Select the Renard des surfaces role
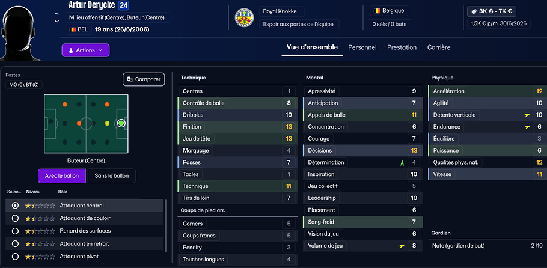This screenshot has height=268, width=547. point(15,231)
